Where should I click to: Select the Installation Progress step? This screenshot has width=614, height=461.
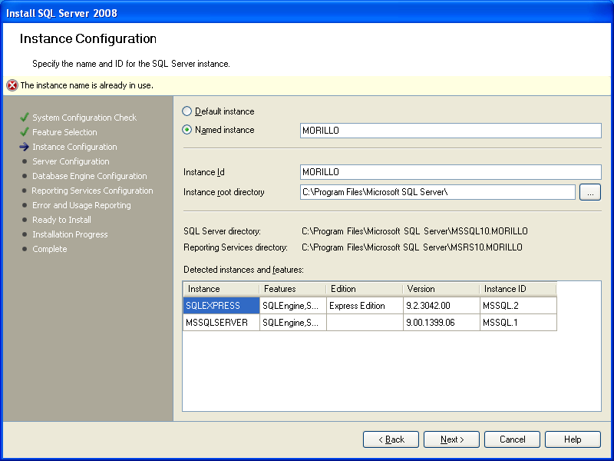70,234
